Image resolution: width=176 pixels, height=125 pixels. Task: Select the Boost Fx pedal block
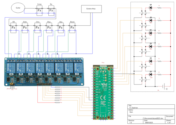[x=72, y=28]
